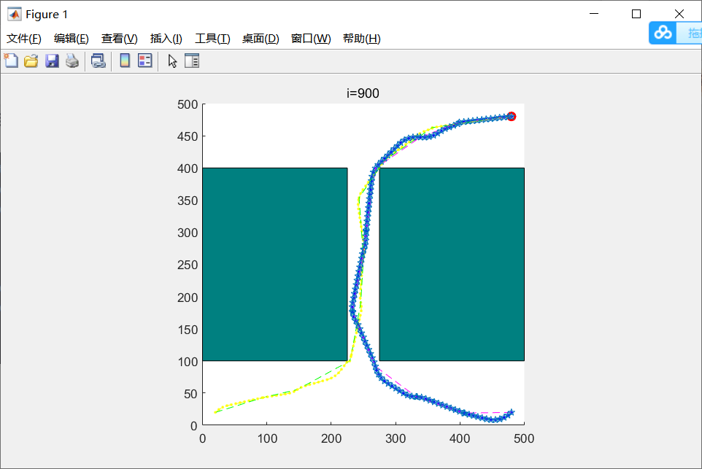The width and height of the screenshot is (702, 469).
Task: Open the 编辑(E) menu
Action: click(x=72, y=39)
